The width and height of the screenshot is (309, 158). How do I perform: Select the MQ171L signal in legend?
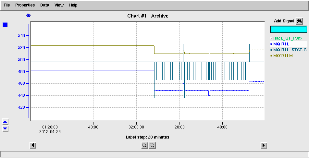[x=281, y=44]
